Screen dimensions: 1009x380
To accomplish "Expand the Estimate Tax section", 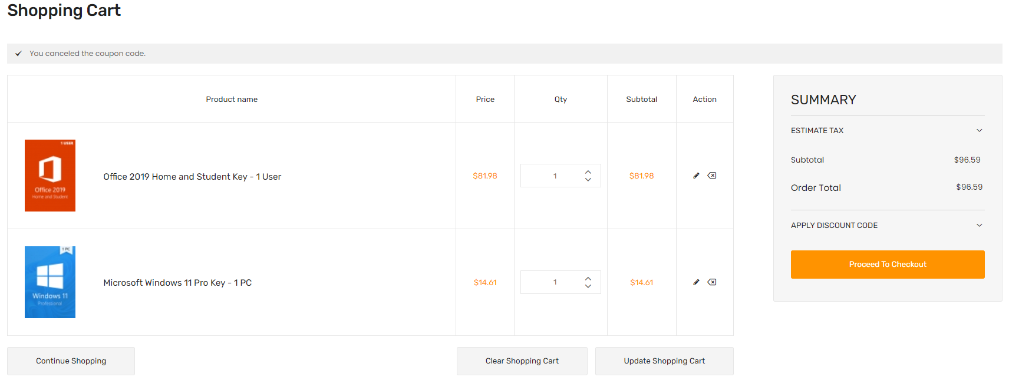I will 887,130.
